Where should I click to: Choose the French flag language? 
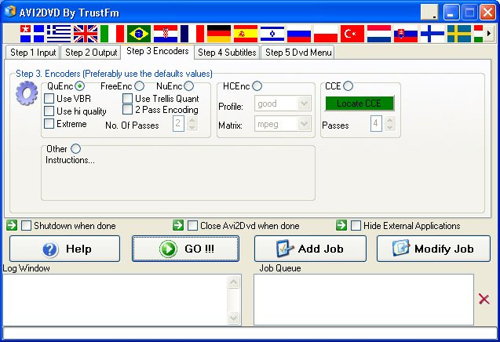(x=192, y=34)
